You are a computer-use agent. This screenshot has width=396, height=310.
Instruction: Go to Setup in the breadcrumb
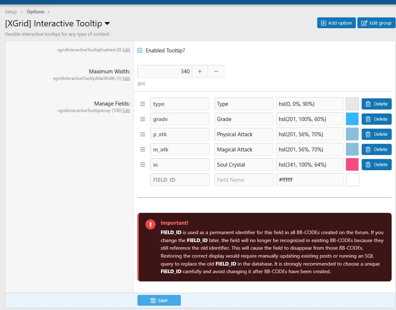coord(11,12)
